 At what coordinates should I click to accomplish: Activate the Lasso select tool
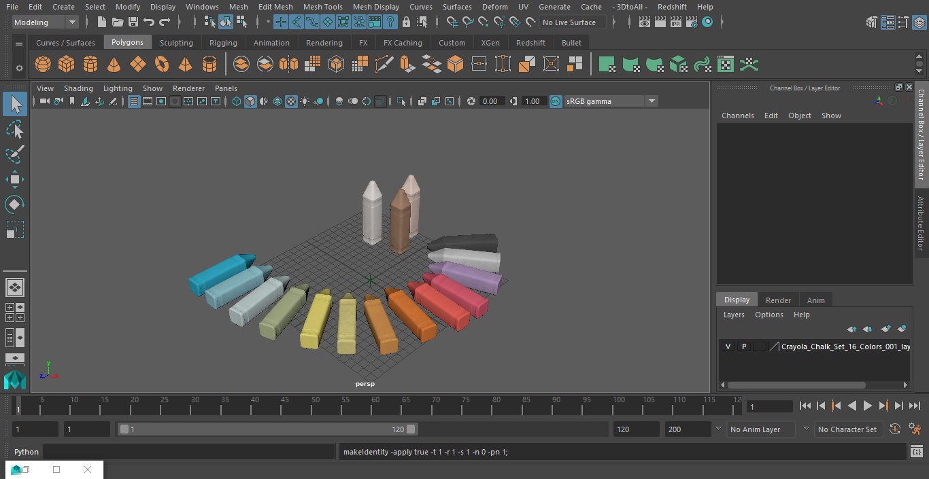point(15,129)
